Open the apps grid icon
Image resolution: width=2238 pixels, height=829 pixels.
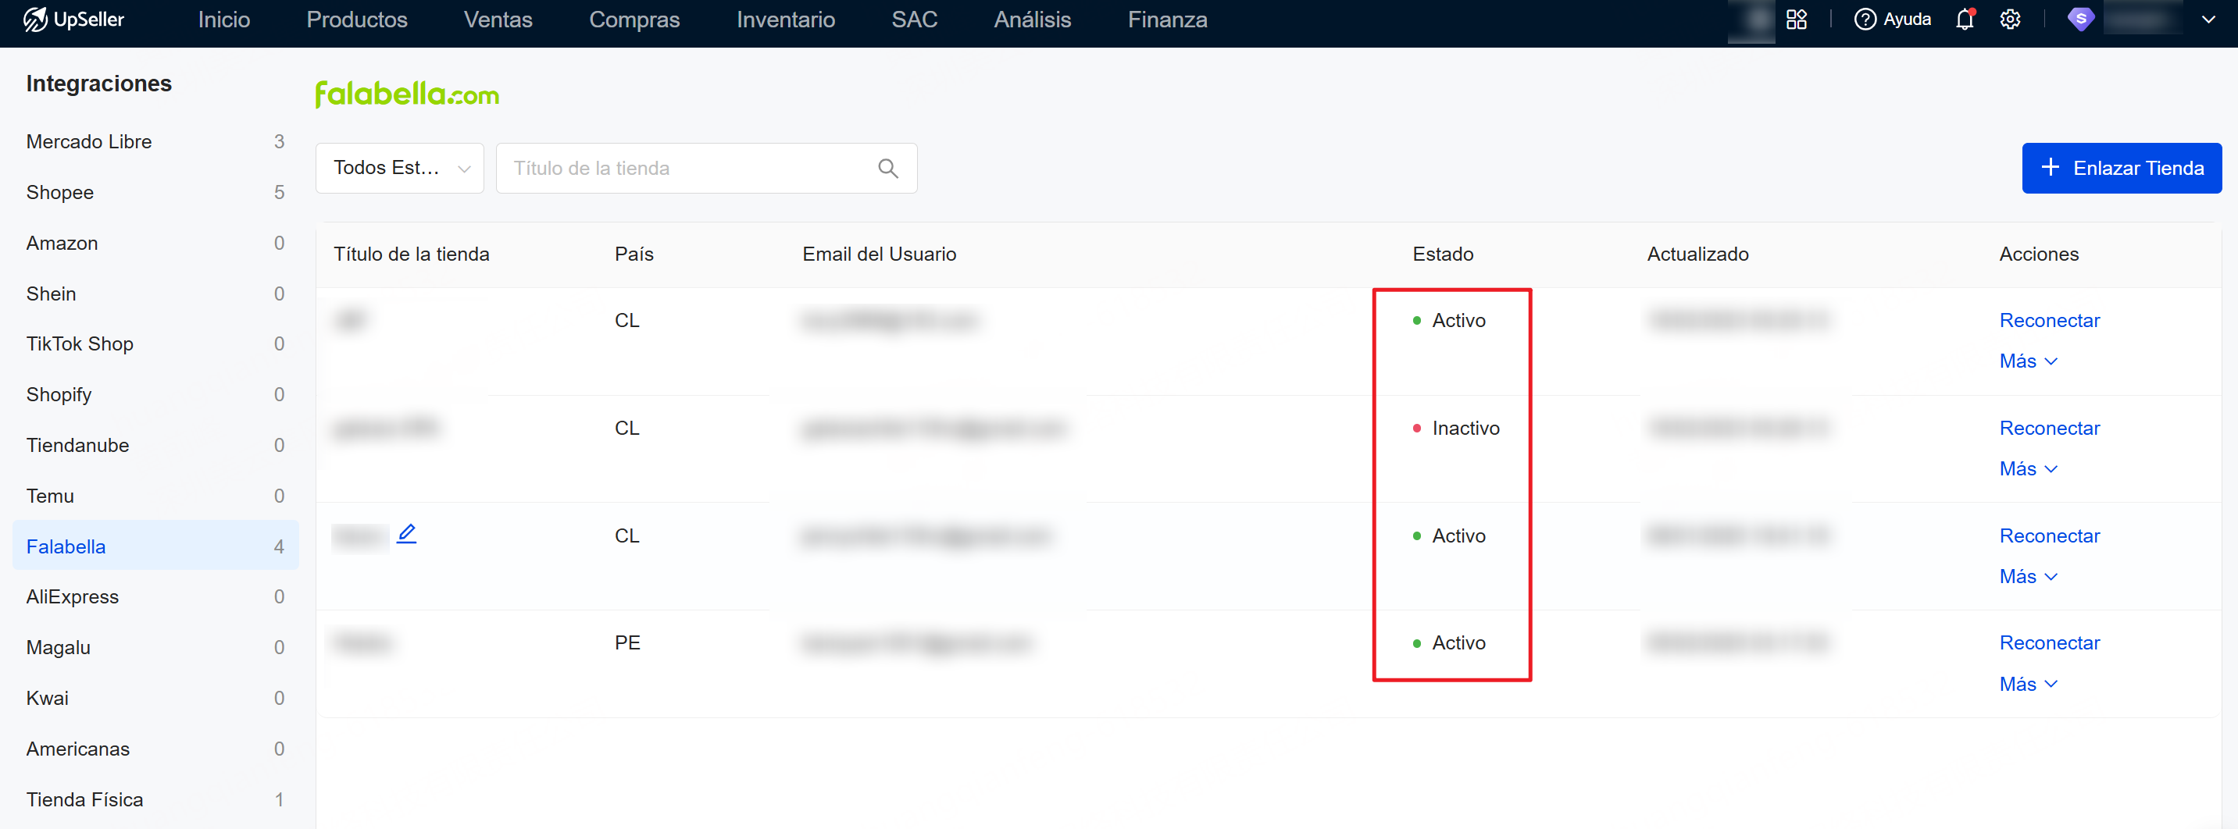(x=1796, y=19)
